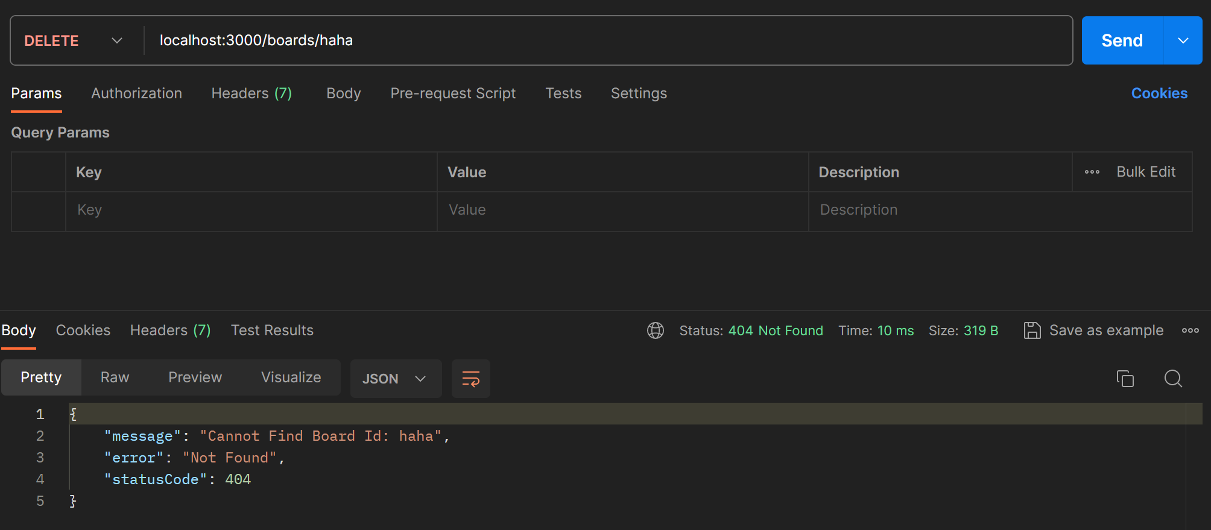The image size is (1211, 530).
Task: Copy the response body using the copy icon
Action: [1125, 378]
